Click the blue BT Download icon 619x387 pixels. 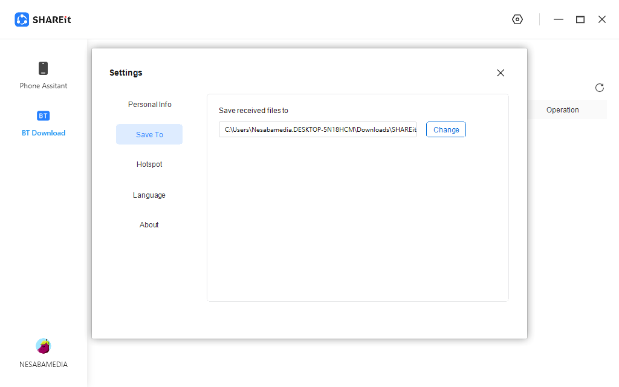point(43,115)
